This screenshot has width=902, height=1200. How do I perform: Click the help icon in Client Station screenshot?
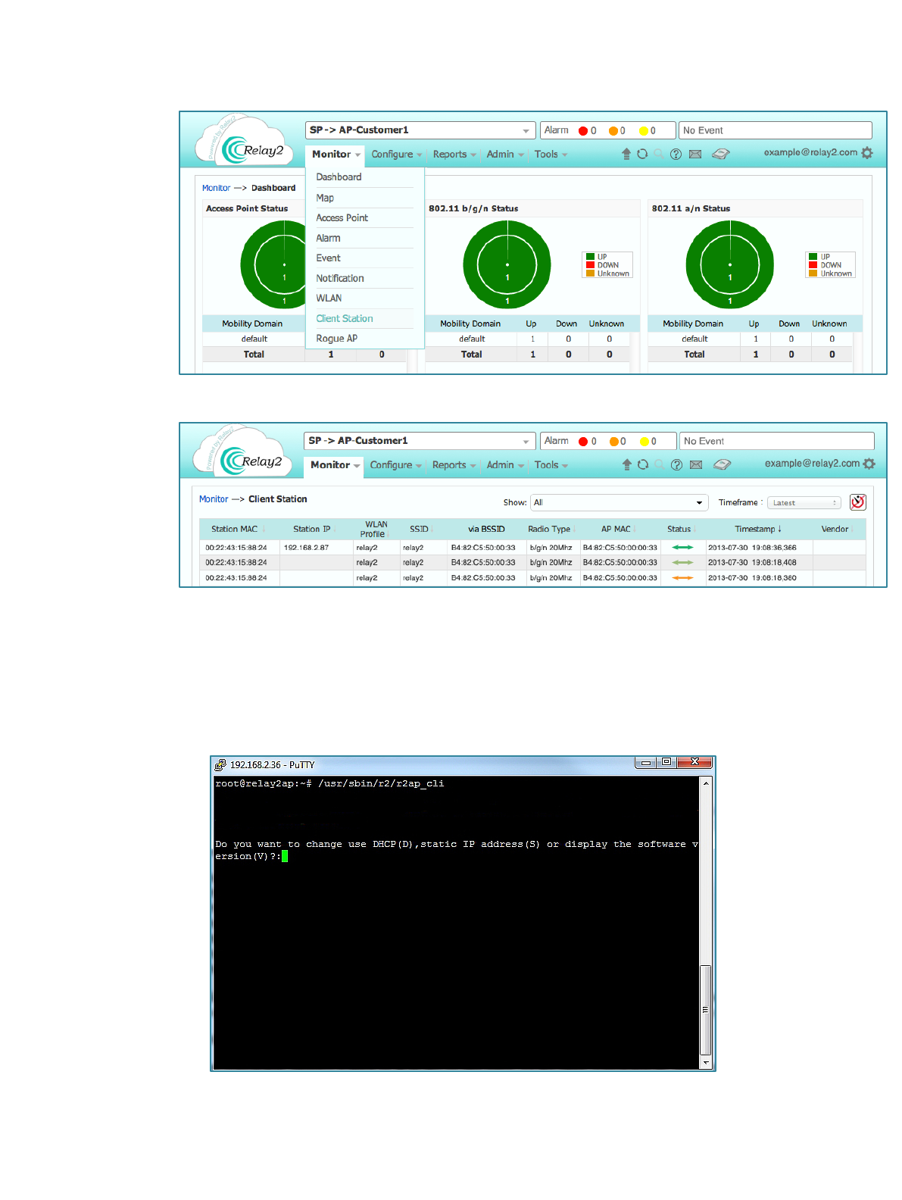point(677,464)
